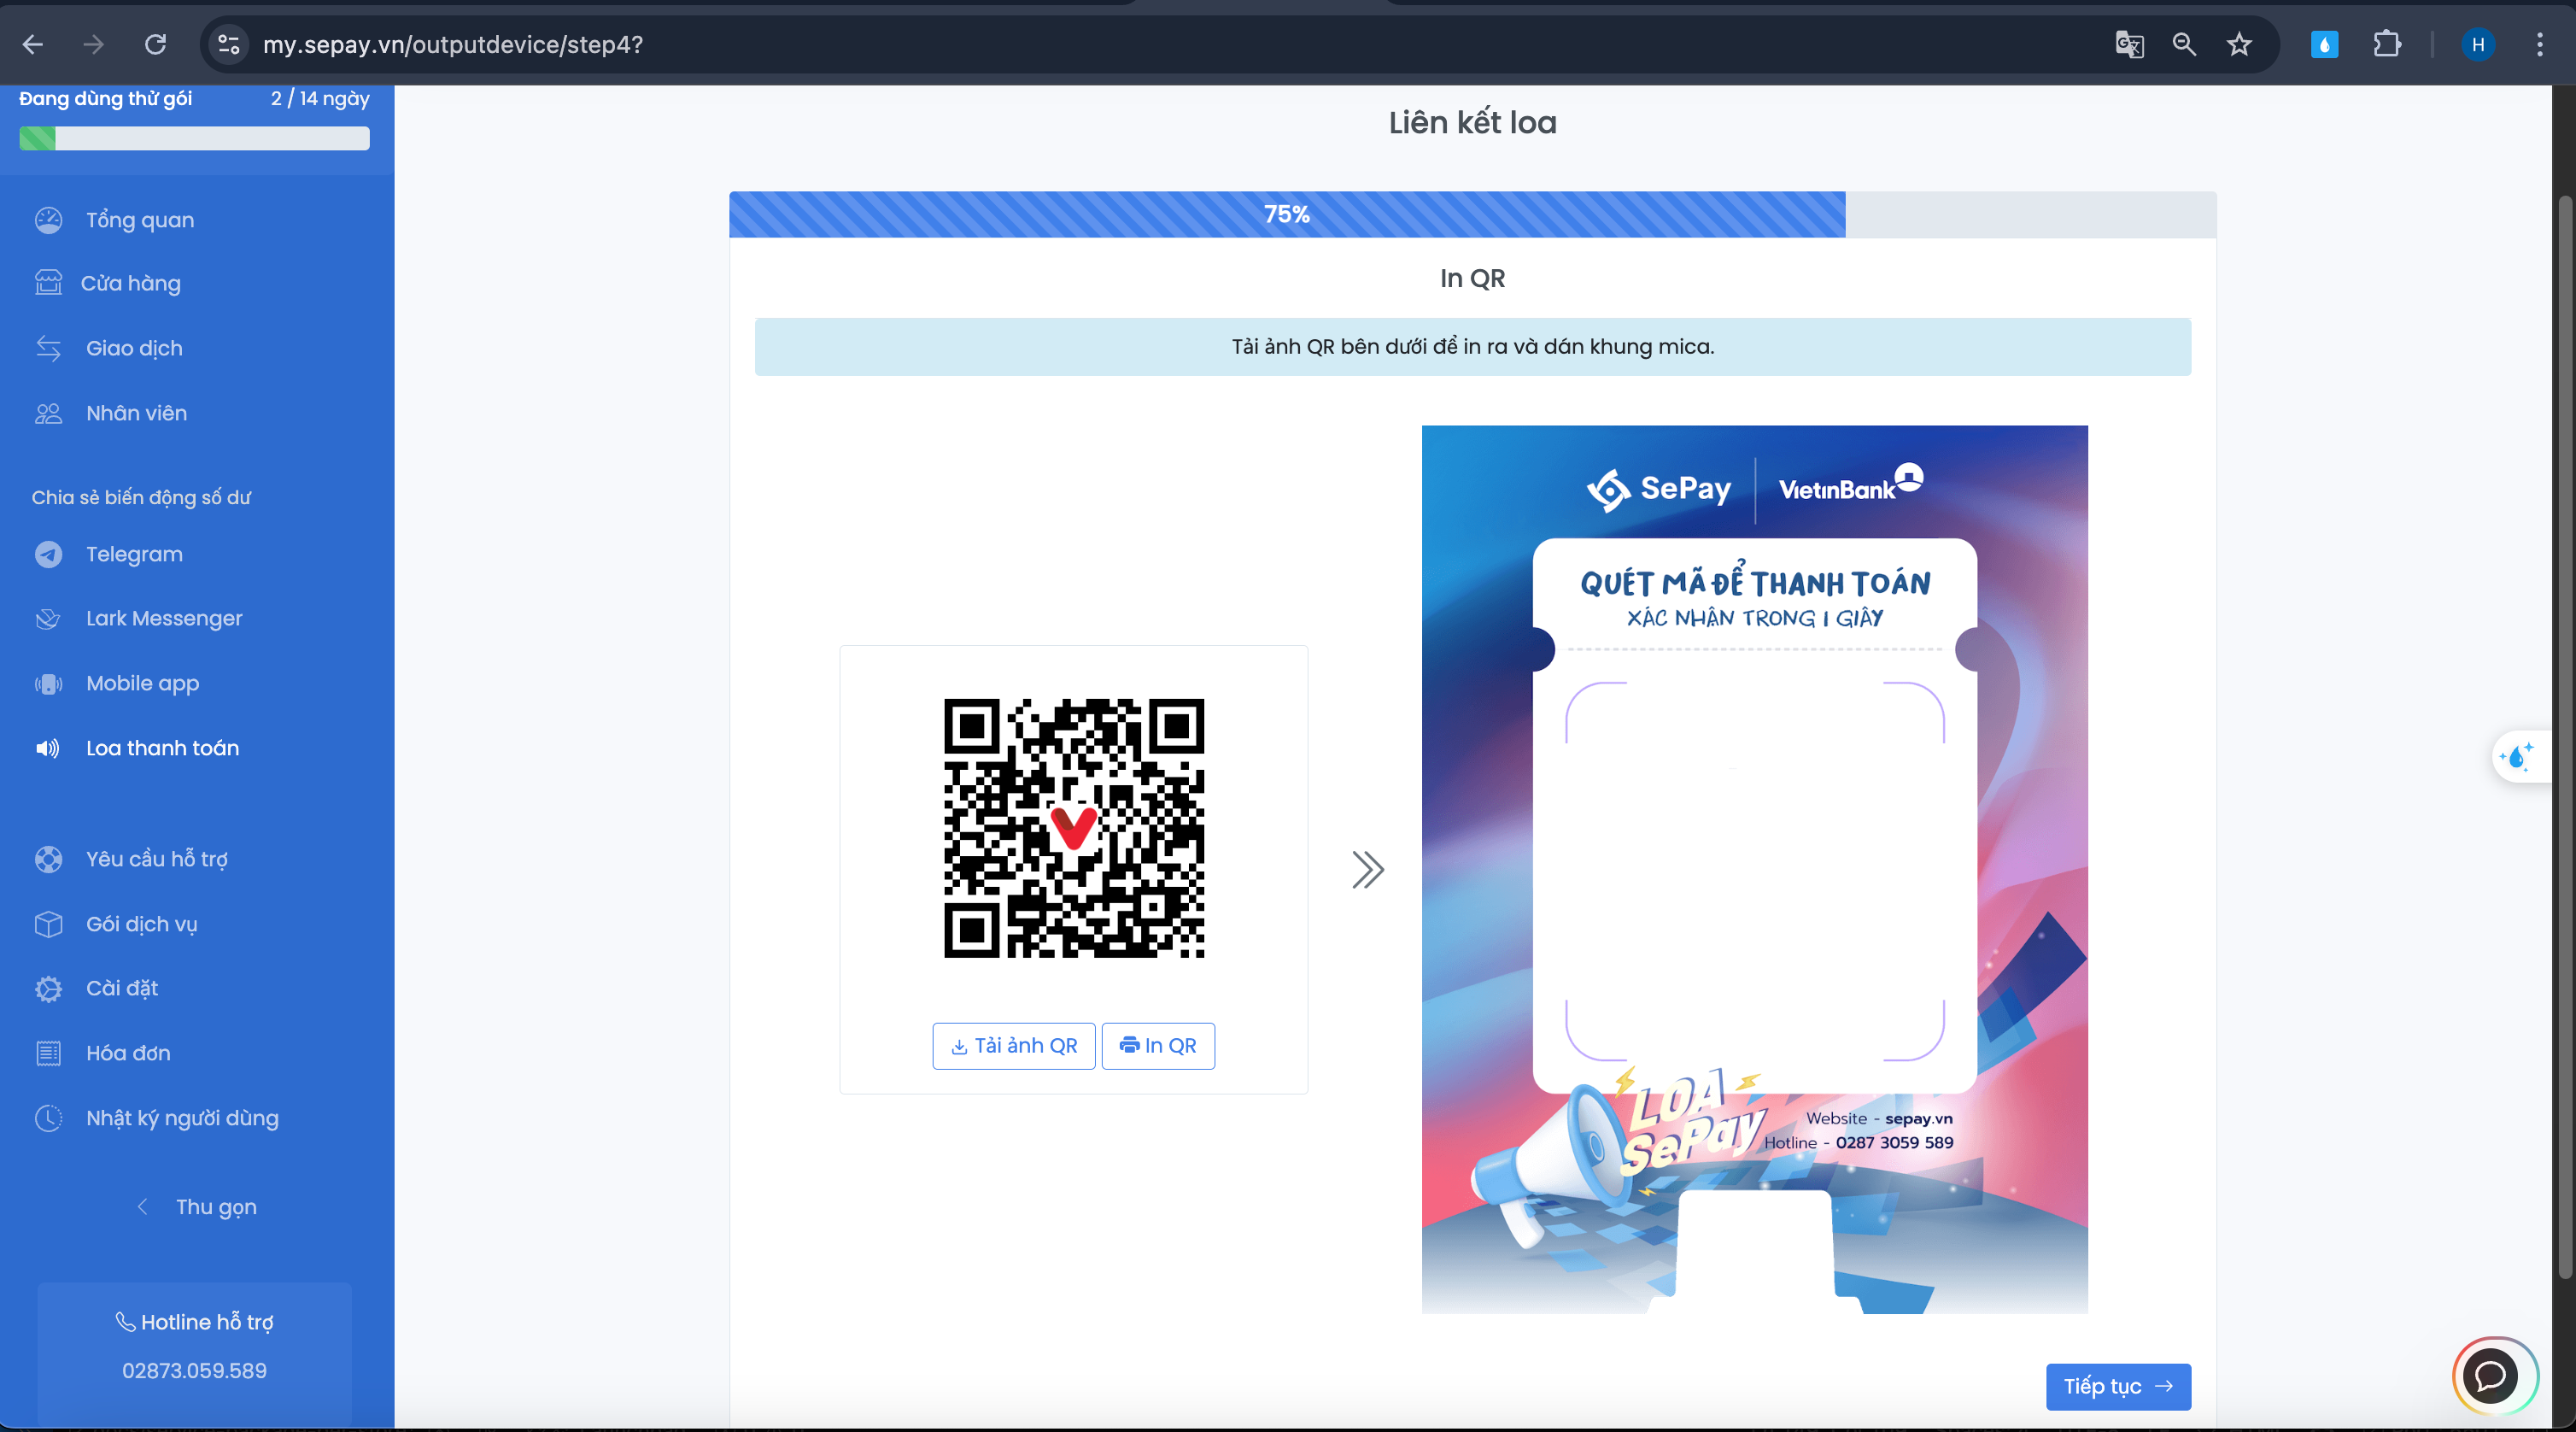Open site information icon in address bar
This screenshot has width=2576, height=1432.
tap(229, 44)
